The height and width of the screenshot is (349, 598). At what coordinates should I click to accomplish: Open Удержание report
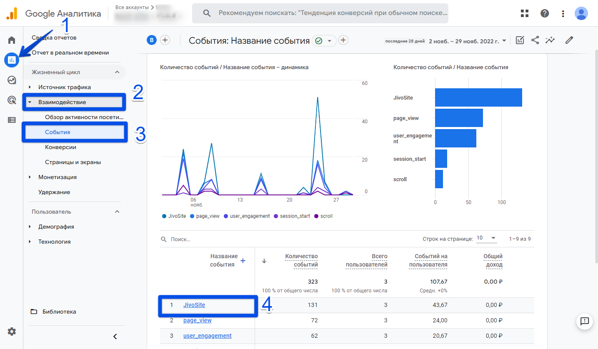point(54,192)
